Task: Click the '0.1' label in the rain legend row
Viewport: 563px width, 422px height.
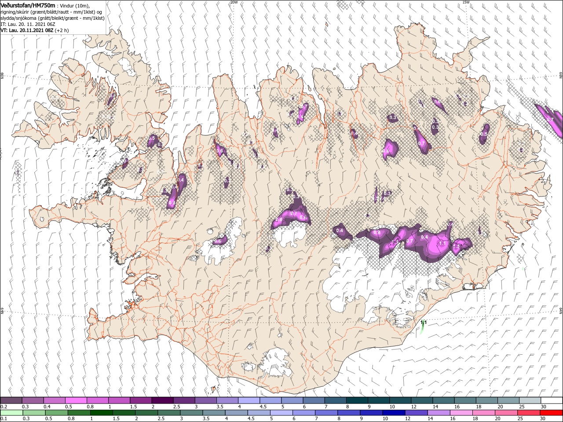Action: [3, 419]
